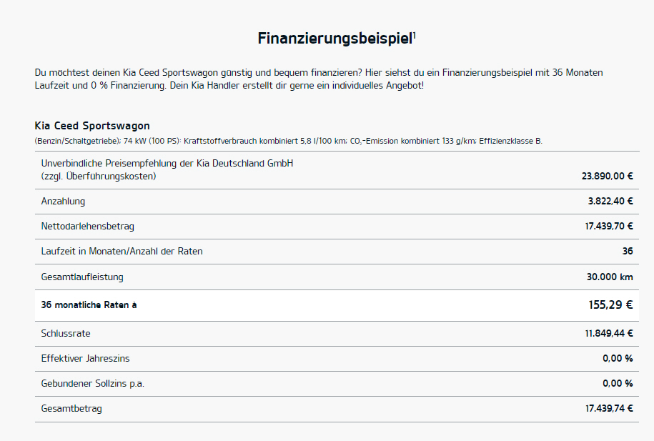
Task: Click the 17.439,70 € loan amount
Action: (x=609, y=226)
